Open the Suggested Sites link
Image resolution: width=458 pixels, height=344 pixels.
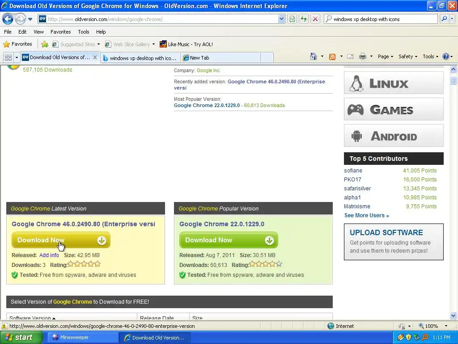click(x=76, y=44)
